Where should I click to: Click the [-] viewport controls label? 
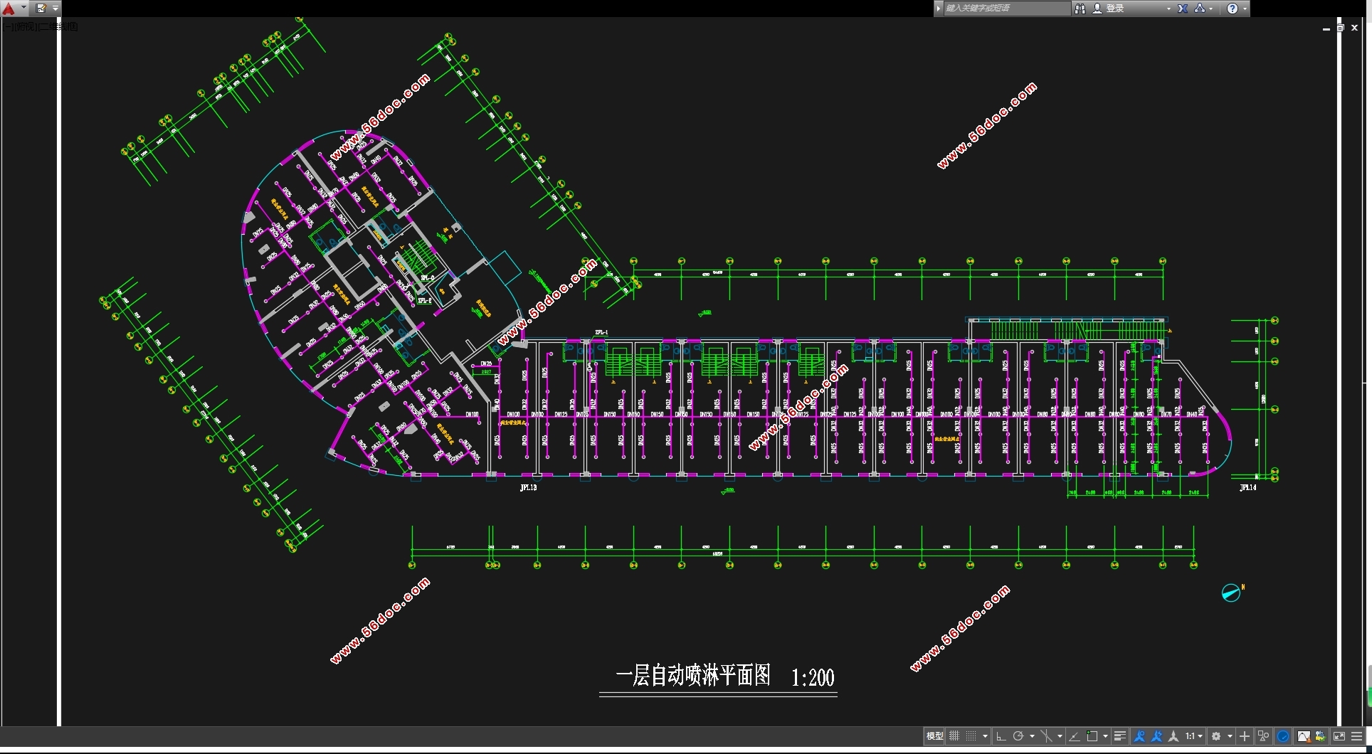(7, 26)
